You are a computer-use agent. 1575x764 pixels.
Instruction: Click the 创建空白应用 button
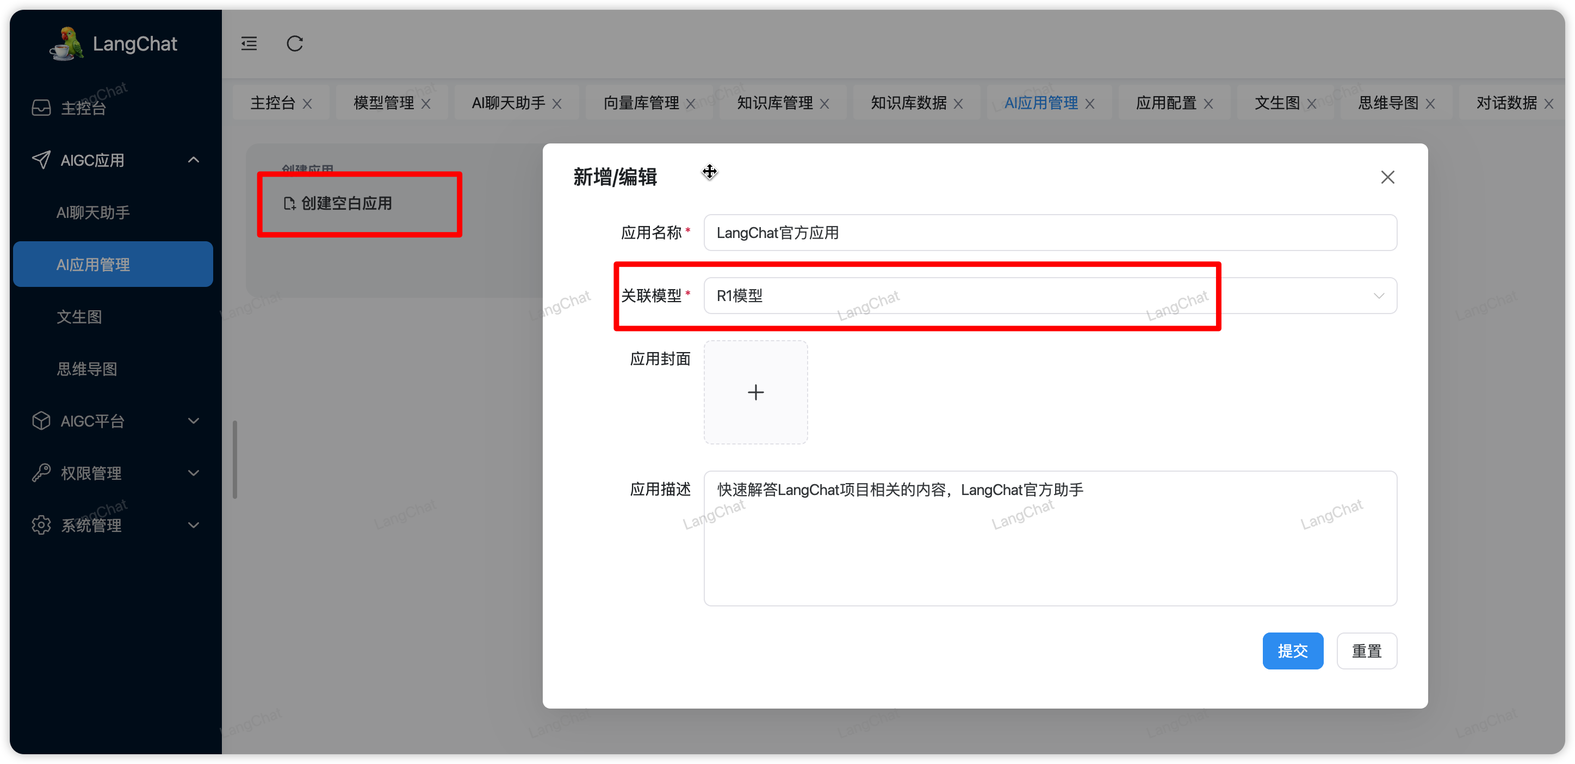[339, 203]
